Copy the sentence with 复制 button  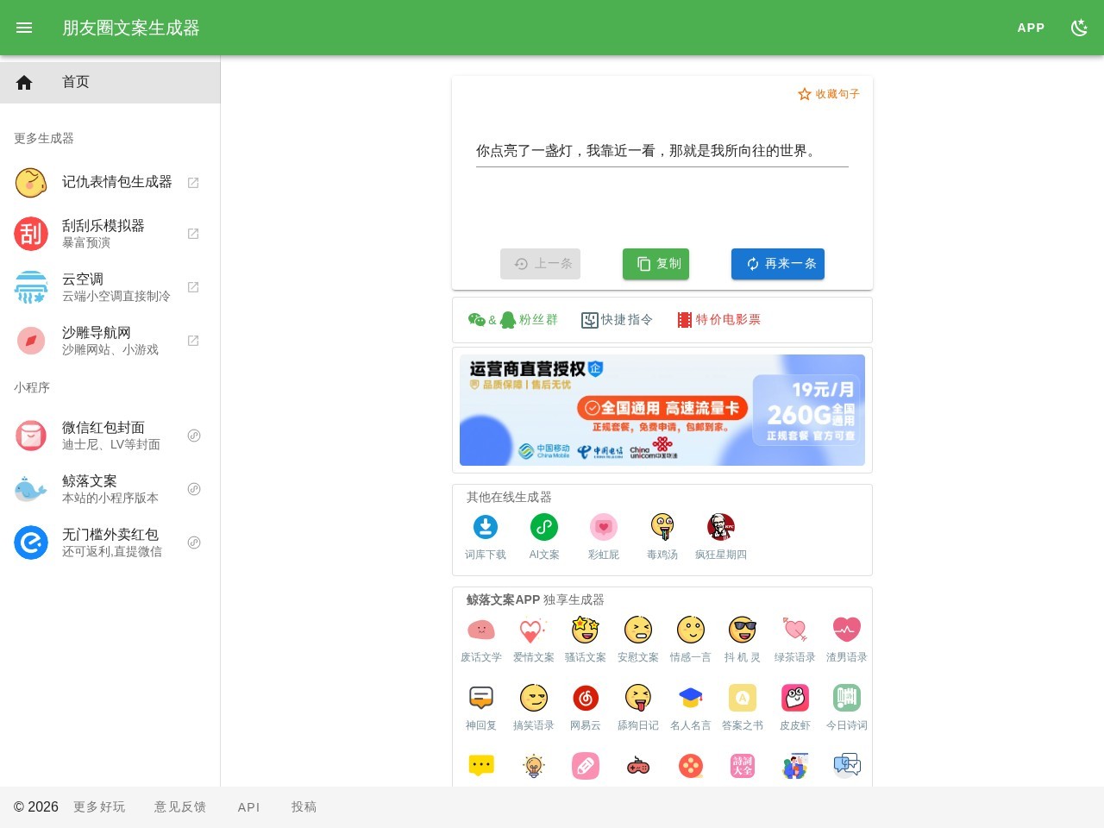tap(655, 264)
